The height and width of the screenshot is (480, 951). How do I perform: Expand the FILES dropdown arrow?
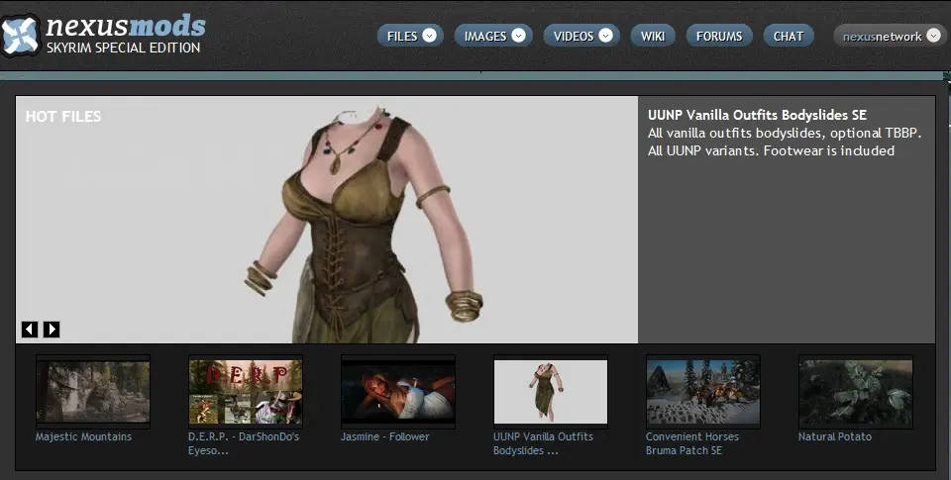pyautogui.click(x=429, y=36)
